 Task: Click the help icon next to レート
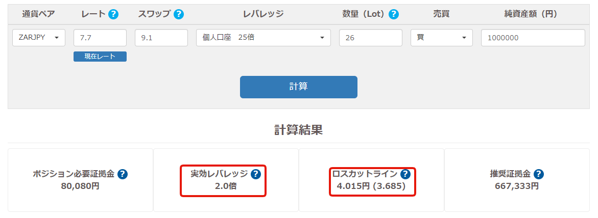pos(113,14)
